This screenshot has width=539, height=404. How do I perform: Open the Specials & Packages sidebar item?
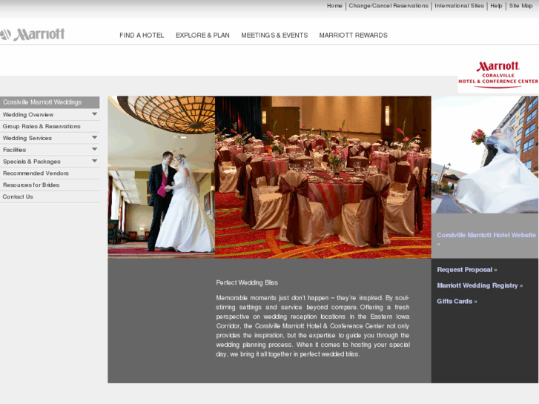(32, 162)
